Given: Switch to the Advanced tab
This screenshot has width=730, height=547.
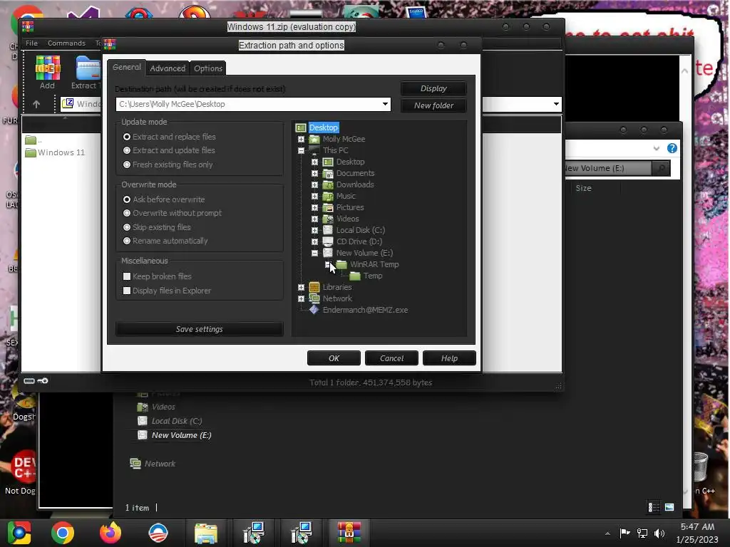Looking at the screenshot, I should coord(168,68).
